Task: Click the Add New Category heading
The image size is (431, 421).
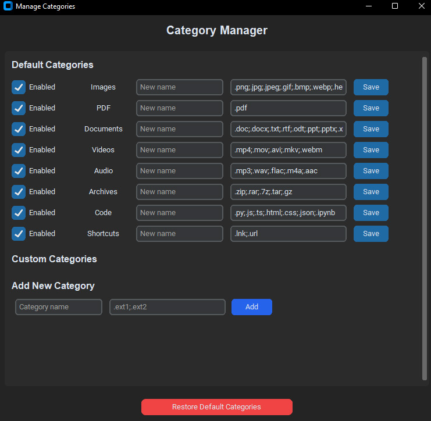Action: [53, 286]
